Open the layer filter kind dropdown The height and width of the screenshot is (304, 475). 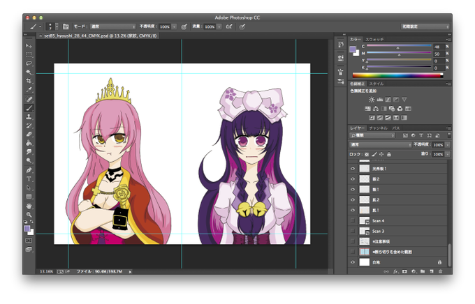(x=372, y=135)
